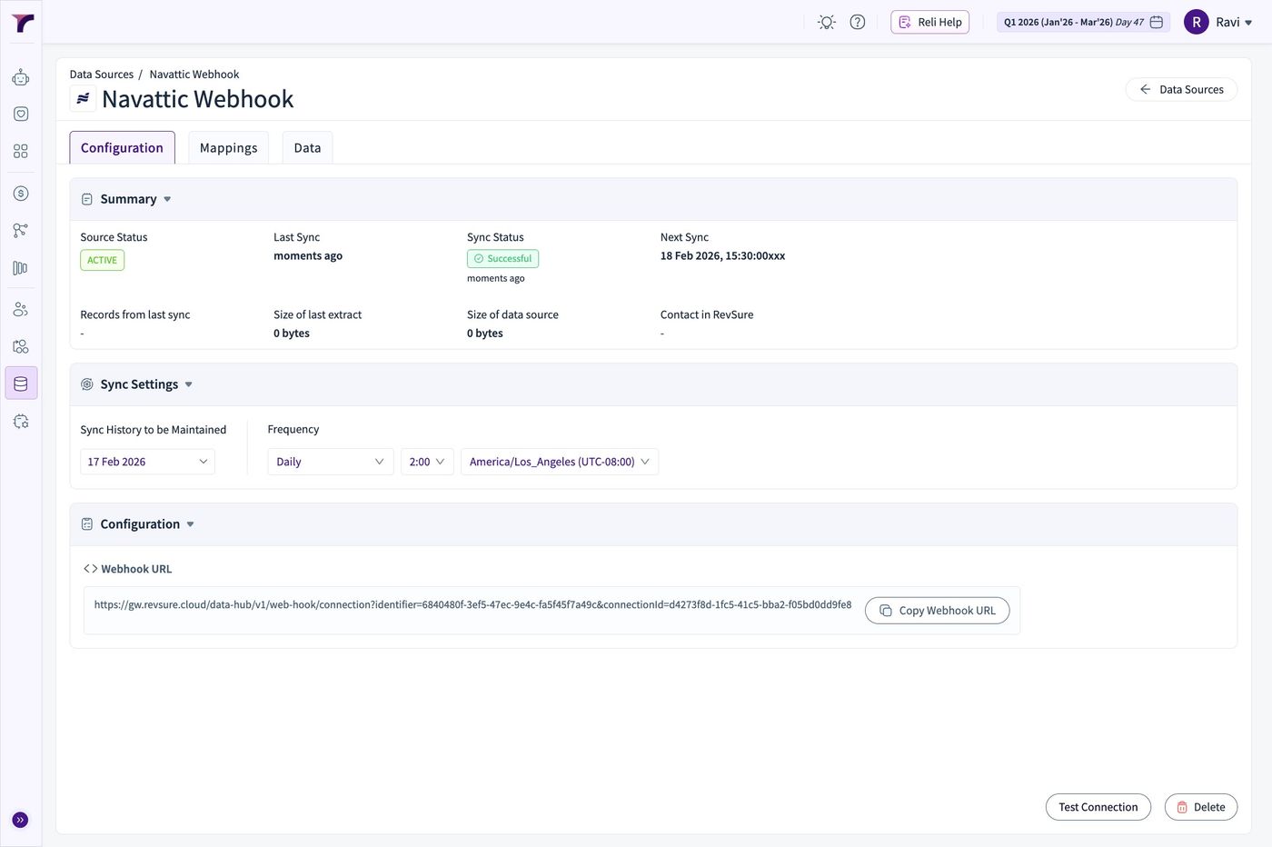The width and height of the screenshot is (1272, 847).
Task: Go back via Data Sources button
Action: [x=1181, y=89]
